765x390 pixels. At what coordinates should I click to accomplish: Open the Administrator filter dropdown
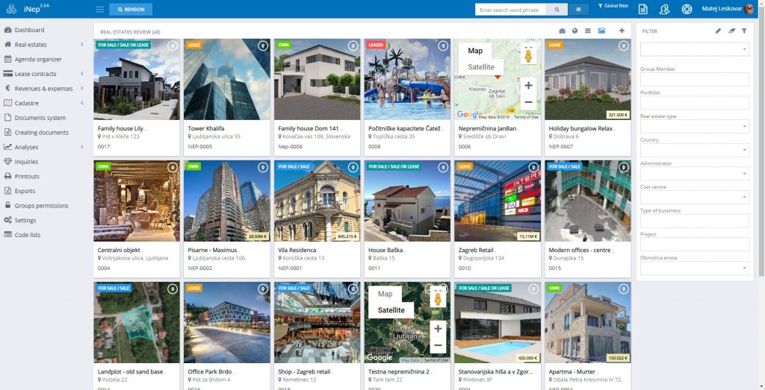[x=694, y=174]
